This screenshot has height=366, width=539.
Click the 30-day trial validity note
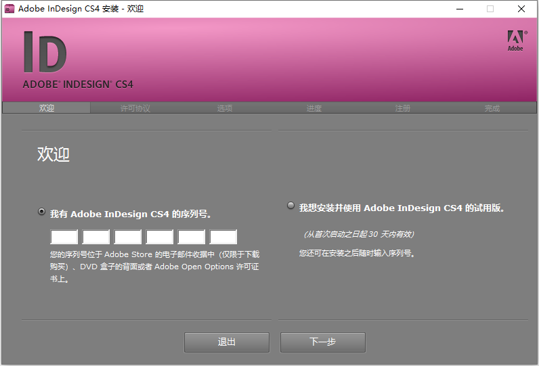click(359, 234)
